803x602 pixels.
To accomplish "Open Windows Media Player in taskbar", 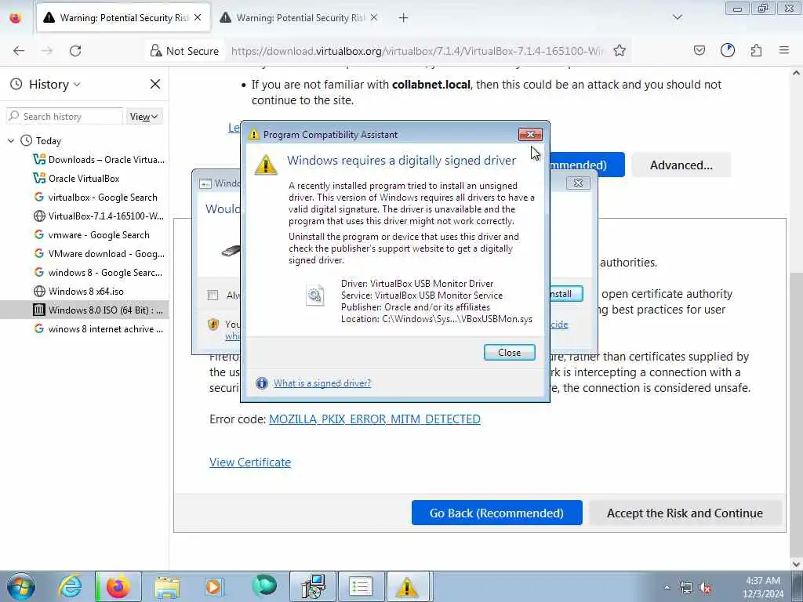I will (x=215, y=586).
